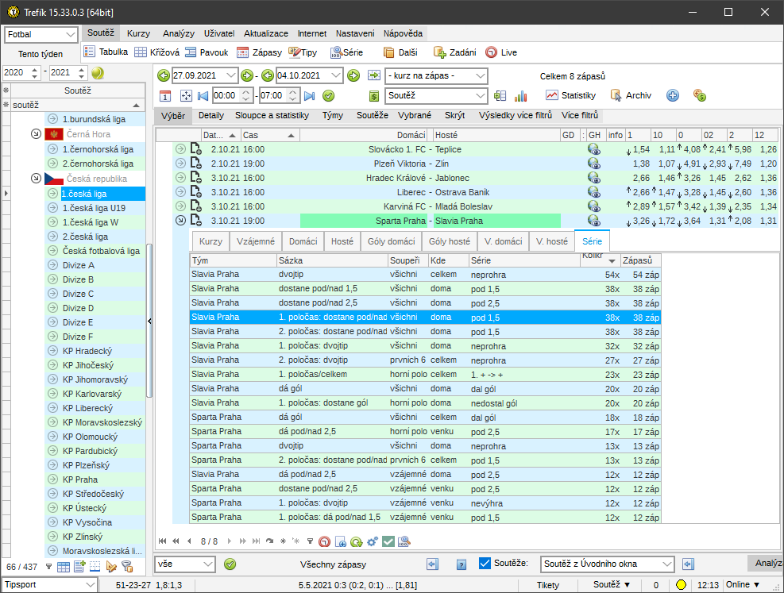Image resolution: width=784 pixels, height=593 pixels.
Task: Open the Zápasy calendar view
Action: coord(259,52)
